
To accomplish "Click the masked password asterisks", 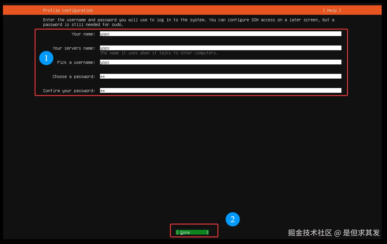I will pyautogui.click(x=102, y=76).
